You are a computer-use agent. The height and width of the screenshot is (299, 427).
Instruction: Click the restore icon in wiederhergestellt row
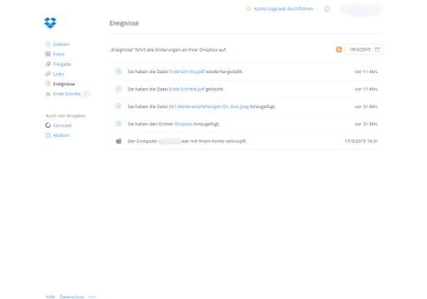pos(118,71)
